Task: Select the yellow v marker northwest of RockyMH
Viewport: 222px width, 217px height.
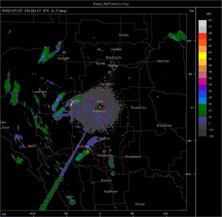Action: tap(45, 47)
